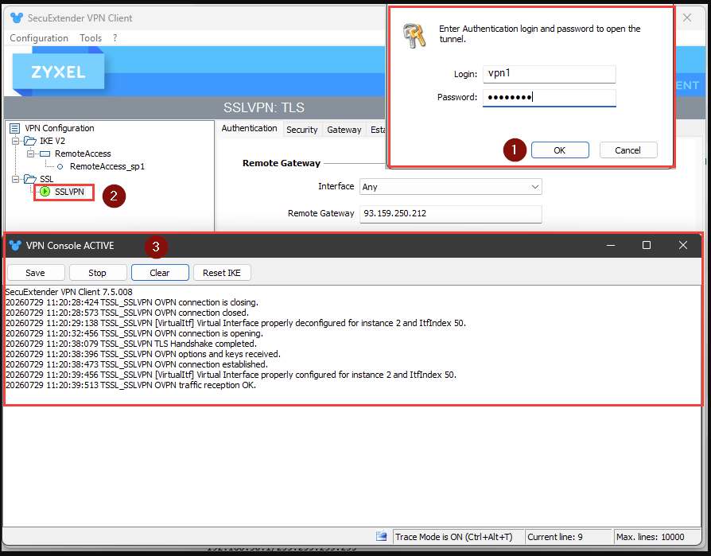
Task: Click the Remote Gateway address field
Action: click(x=451, y=214)
